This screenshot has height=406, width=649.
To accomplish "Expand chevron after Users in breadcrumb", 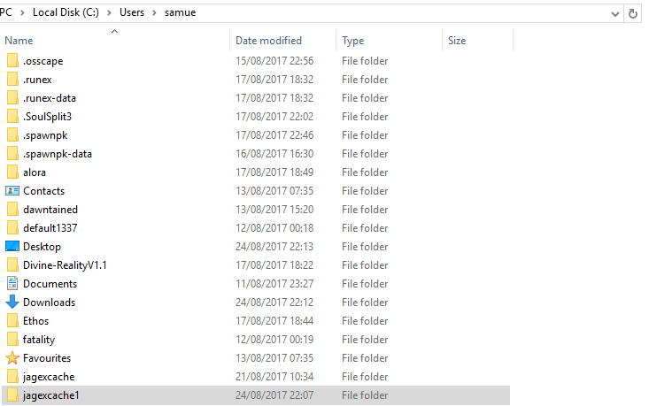I will (x=154, y=12).
